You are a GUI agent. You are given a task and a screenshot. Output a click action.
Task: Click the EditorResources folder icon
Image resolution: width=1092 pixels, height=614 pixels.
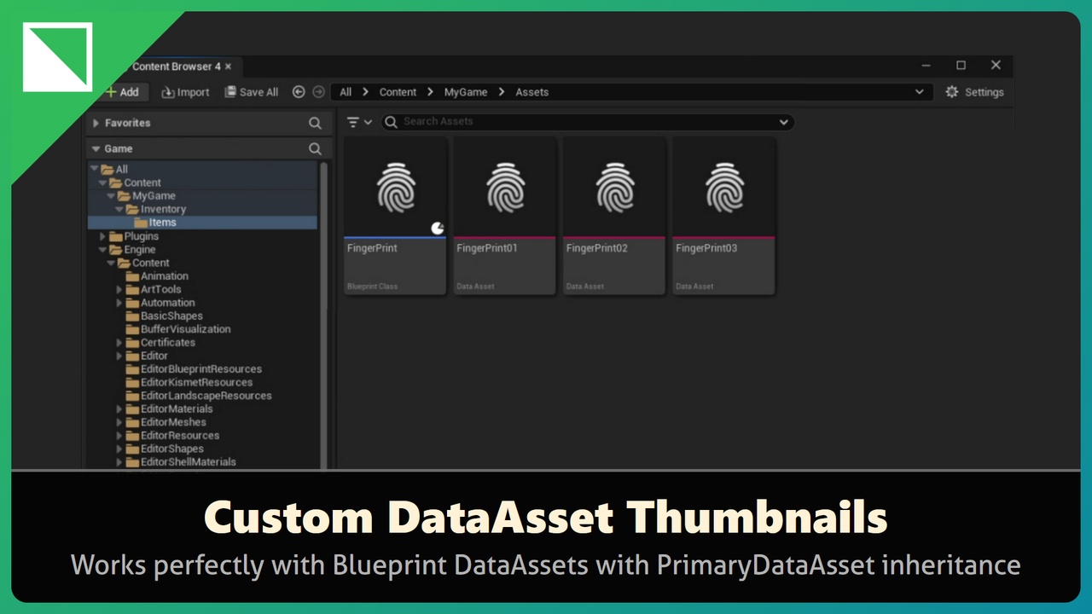coord(132,436)
